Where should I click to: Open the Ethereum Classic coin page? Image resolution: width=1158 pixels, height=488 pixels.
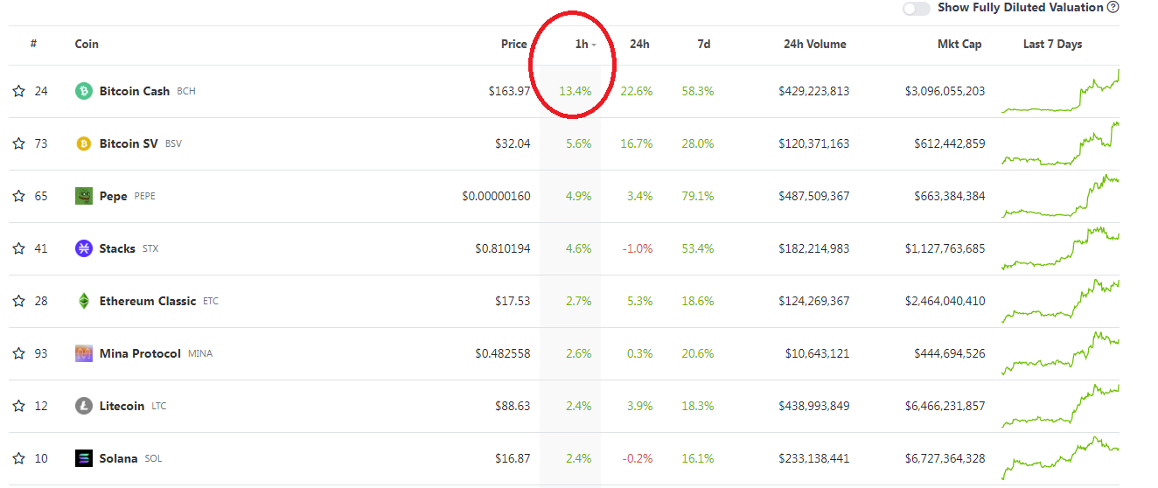click(148, 301)
